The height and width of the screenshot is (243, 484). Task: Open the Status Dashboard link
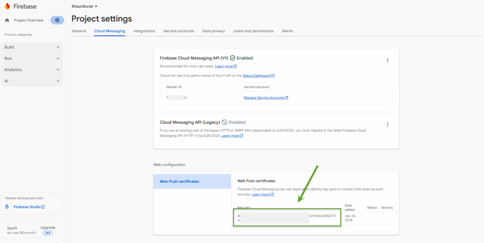pyautogui.click(x=257, y=75)
